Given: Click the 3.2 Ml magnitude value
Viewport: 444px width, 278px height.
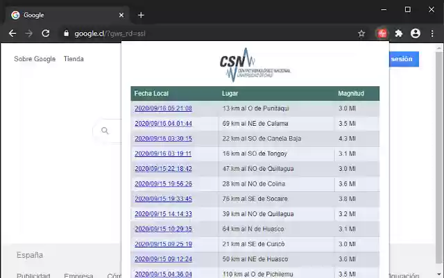Looking at the screenshot, I should coord(347,214).
